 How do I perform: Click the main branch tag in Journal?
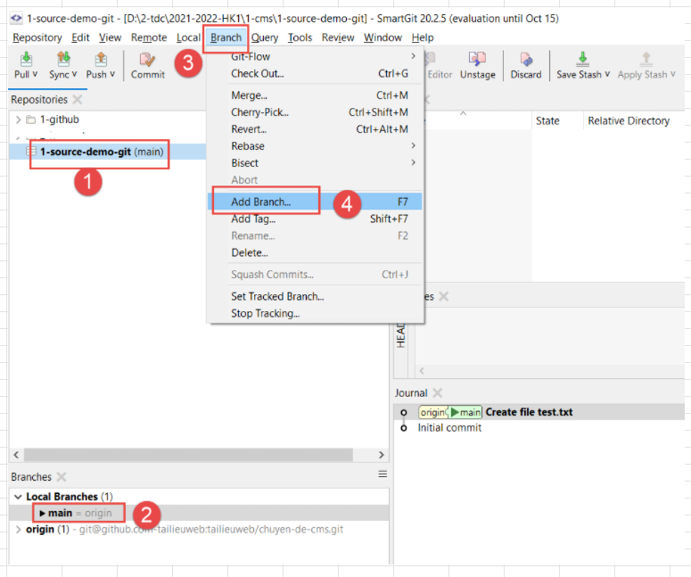click(x=465, y=412)
